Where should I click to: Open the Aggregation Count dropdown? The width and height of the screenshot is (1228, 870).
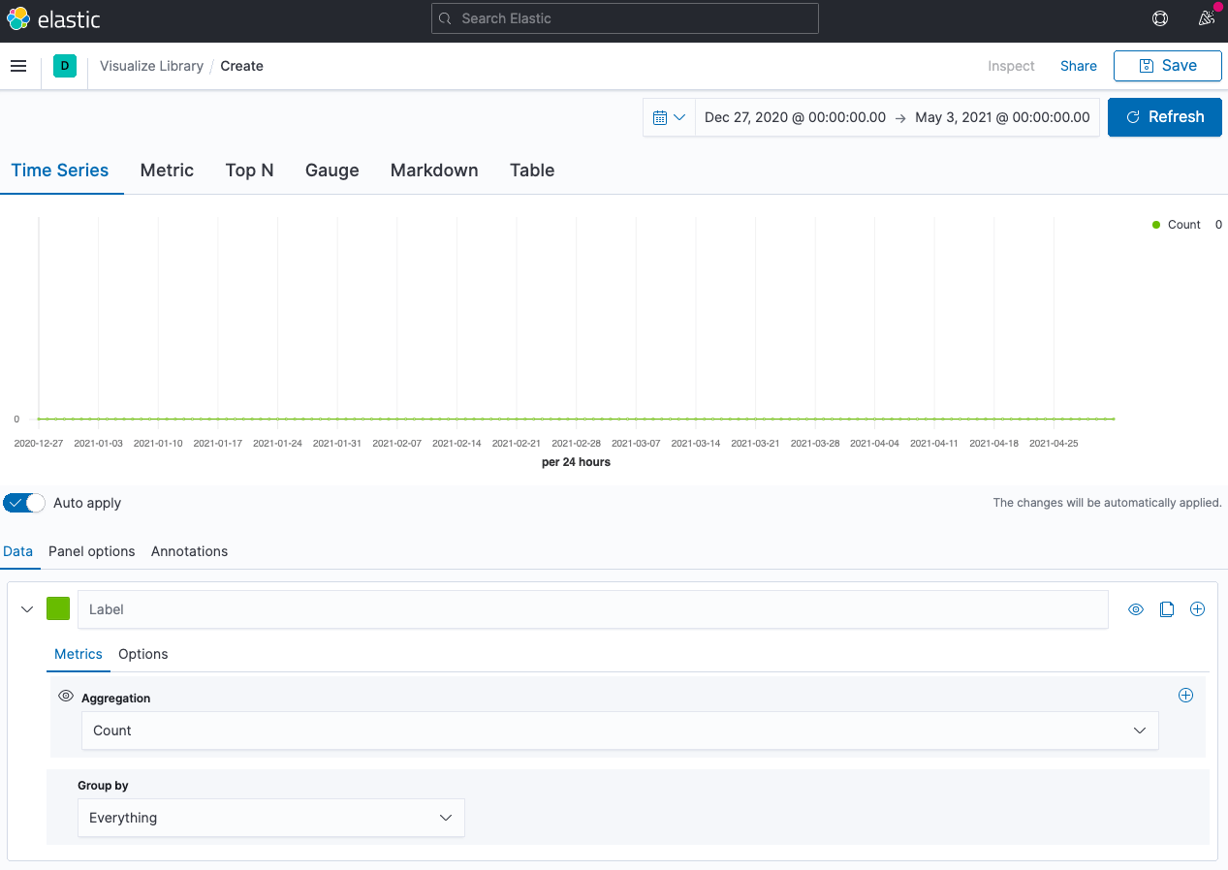[619, 730]
